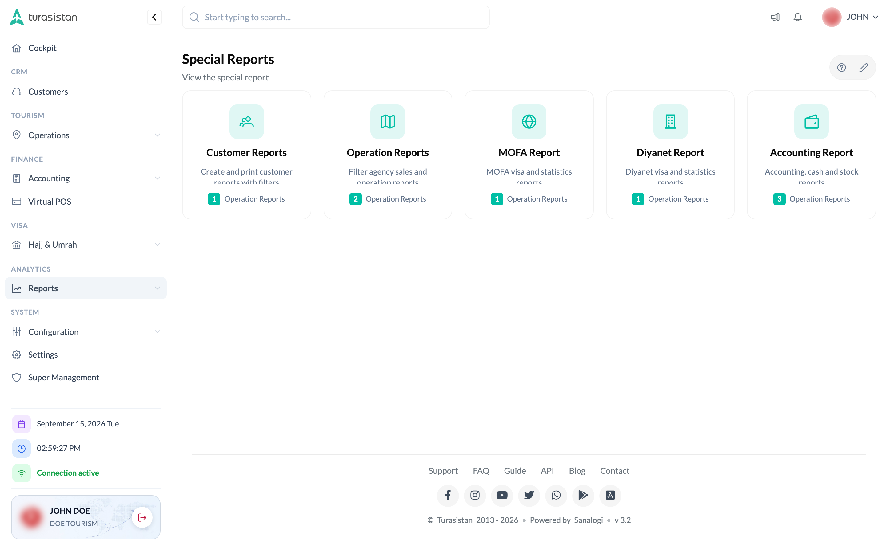Click the Customer Reports people icon
Screen dimensions: 886x553
(246, 121)
